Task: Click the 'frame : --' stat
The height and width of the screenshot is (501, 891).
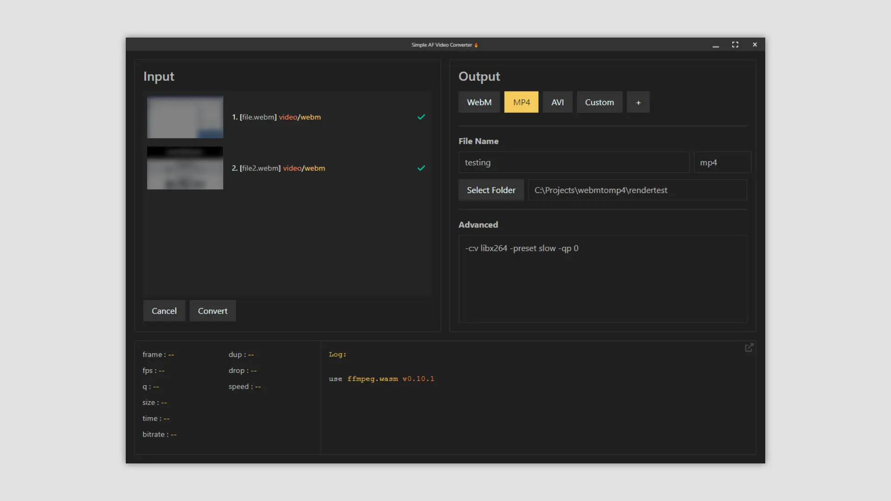Action: pos(158,354)
